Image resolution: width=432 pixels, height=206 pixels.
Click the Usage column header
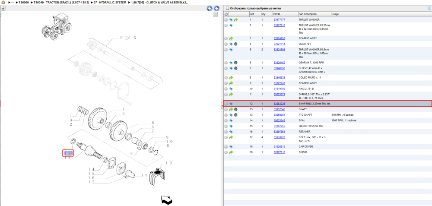[x=335, y=14]
